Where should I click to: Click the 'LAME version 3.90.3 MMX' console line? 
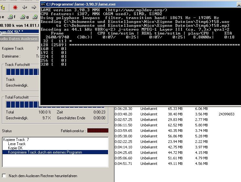tap(104, 10)
